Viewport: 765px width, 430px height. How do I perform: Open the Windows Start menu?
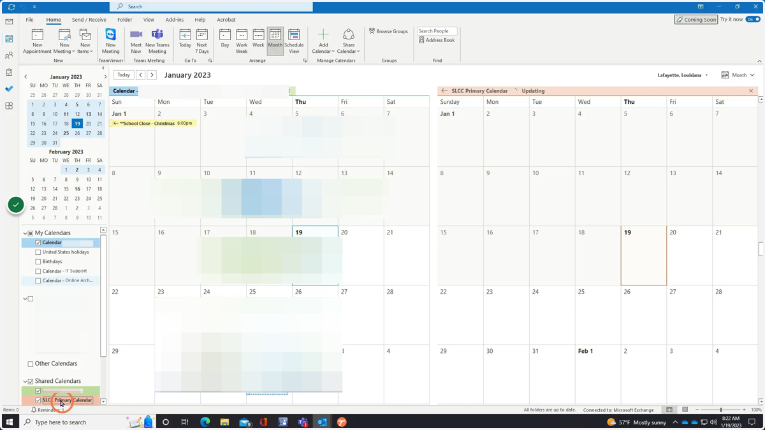click(9, 422)
